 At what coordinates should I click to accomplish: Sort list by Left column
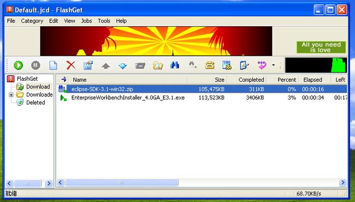pyautogui.click(x=339, y=80)
